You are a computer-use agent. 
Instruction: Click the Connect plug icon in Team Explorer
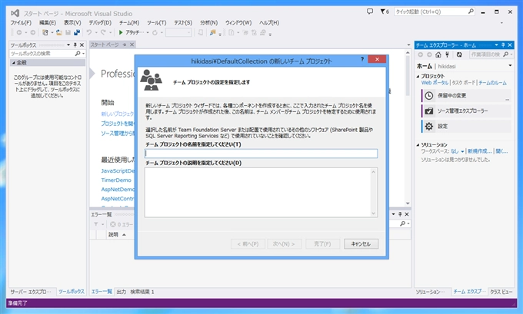[448, 55]
